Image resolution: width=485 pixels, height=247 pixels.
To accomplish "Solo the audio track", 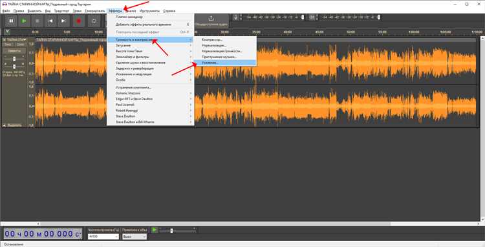I will (21, 45).
